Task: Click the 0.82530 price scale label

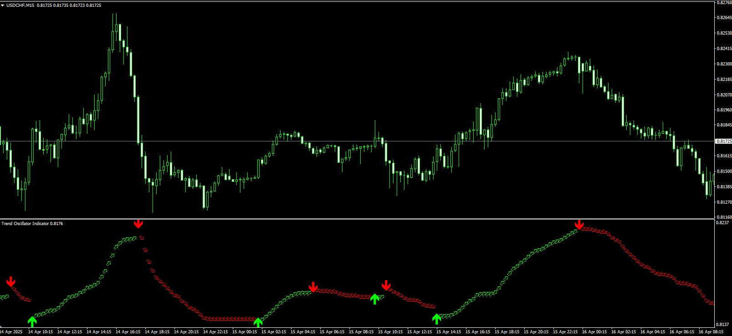Action: (x=724, y=33)
